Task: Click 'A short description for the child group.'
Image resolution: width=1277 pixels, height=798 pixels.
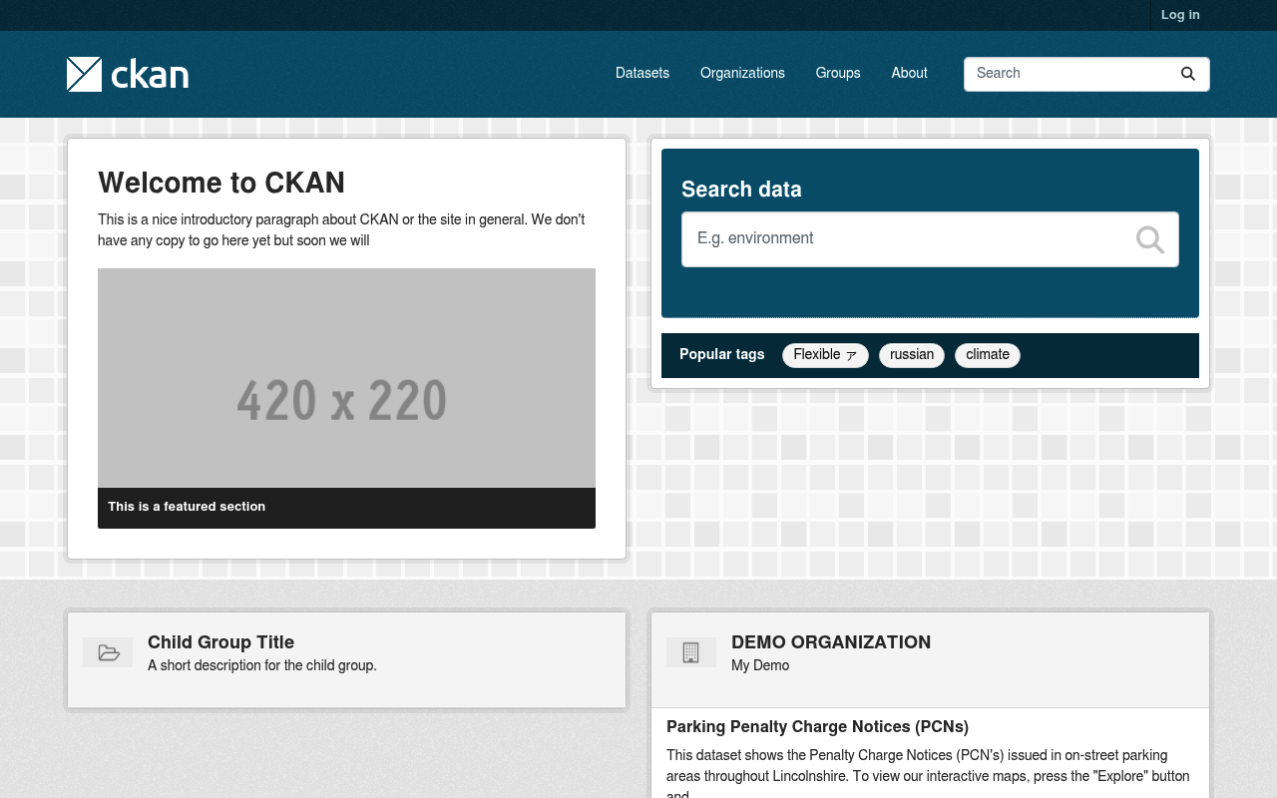Action: (262, 665)
